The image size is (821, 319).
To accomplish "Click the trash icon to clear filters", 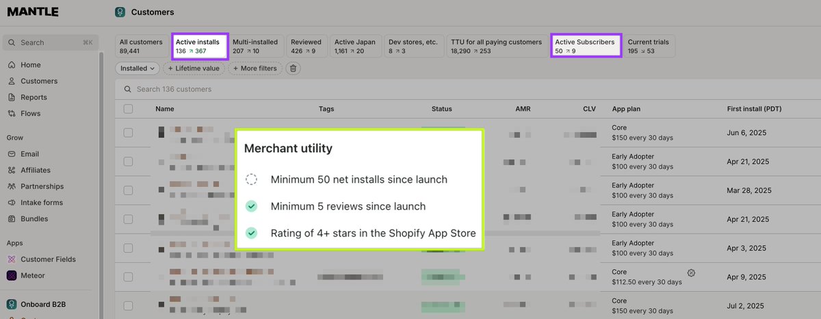I will (293, 68).
